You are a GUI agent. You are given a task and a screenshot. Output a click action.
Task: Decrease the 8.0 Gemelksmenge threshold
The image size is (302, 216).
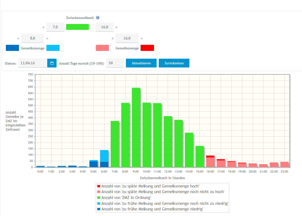[x=18, y=38]
